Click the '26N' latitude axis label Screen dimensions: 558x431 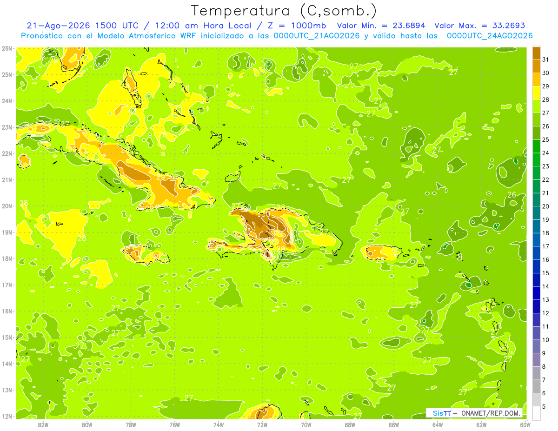(7, 48)
